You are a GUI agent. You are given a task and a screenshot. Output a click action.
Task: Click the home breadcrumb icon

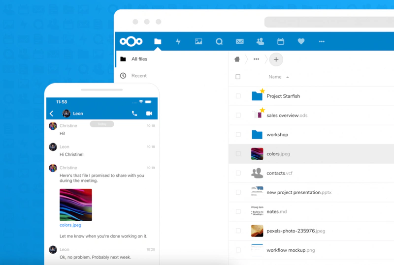pos(237,59)
